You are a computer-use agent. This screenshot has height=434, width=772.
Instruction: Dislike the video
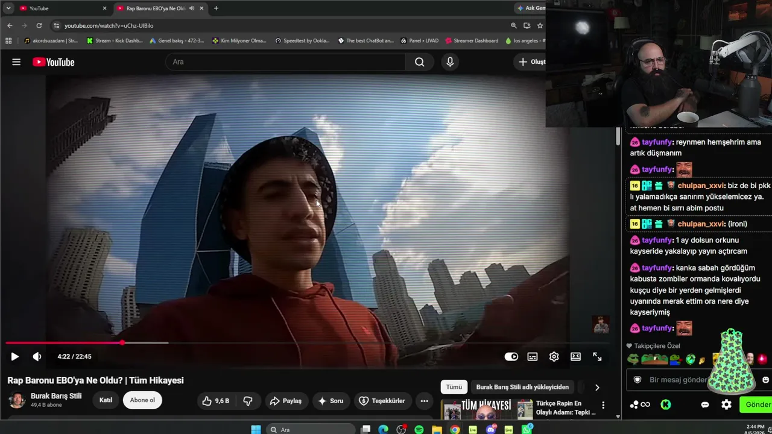point(248,401)
